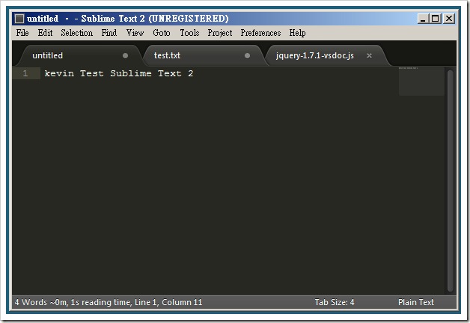Click the Sublime Text title bar icon

tap(19, 19)
